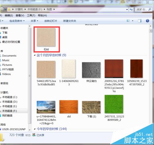Screen dimensions: 154x145
Task: Open the 帮助(H) menu
Action: click(42, 15)
